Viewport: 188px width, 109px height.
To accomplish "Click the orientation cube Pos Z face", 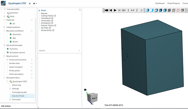I will (x=94, y=98).
